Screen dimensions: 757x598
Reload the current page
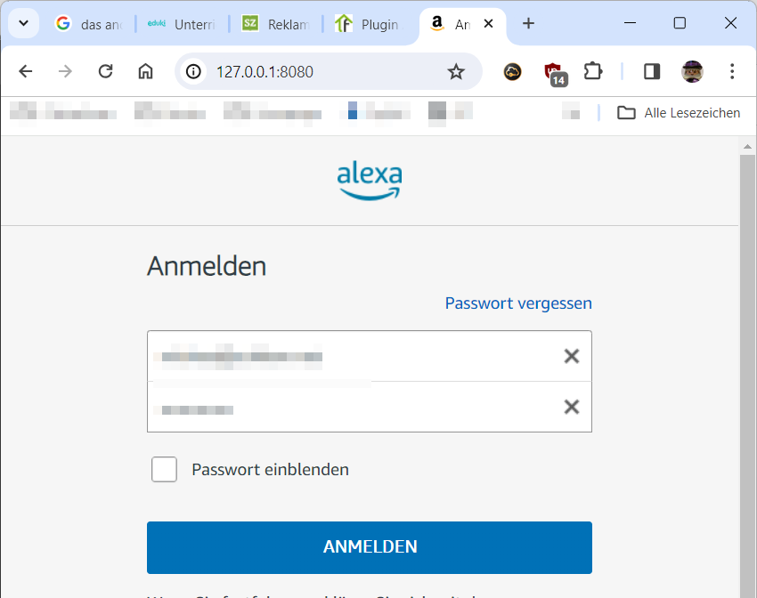point(105,72)
